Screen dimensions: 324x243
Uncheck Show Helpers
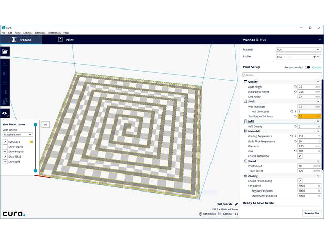(5, 151)
